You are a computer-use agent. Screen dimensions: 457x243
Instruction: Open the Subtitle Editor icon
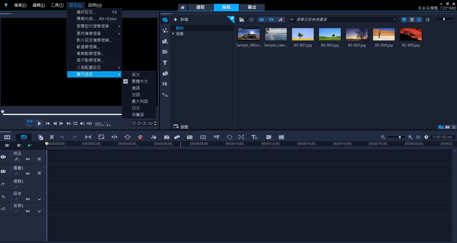click(x=190, y=137)
